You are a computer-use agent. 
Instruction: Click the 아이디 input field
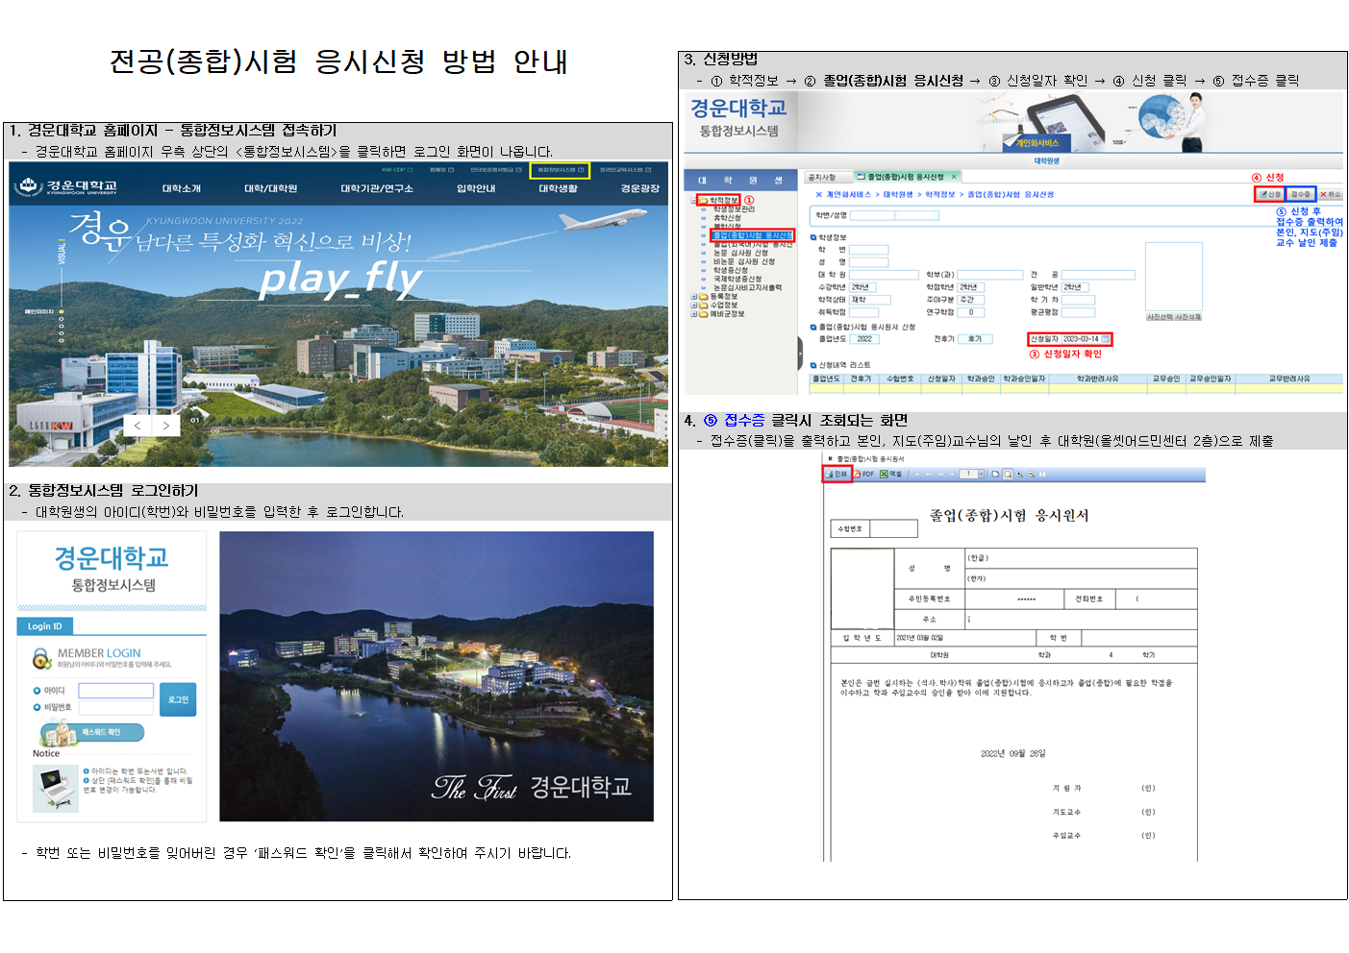coord(115,691)
